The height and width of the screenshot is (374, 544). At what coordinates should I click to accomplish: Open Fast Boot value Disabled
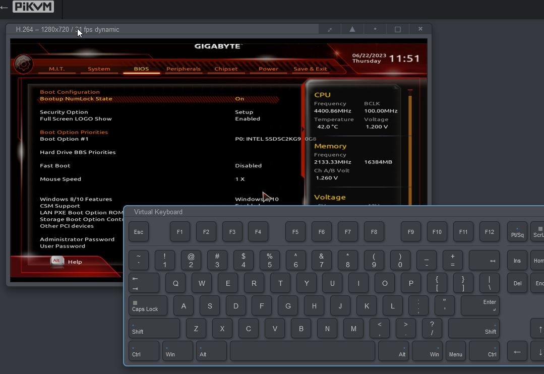pyautogui.click(x=249, y=165)
